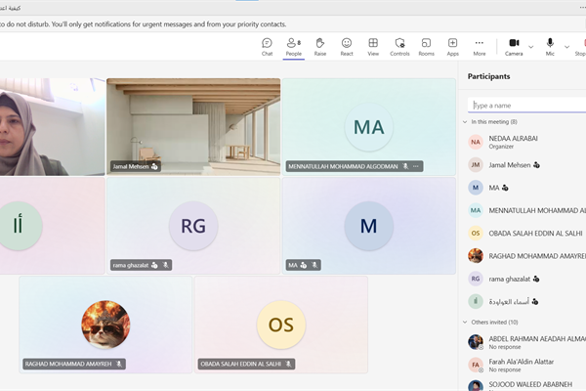This screenshot has height=391, width=586.
Task: Click the muted mic icon on rama ghazalat tile
Action: coord(166,265)
